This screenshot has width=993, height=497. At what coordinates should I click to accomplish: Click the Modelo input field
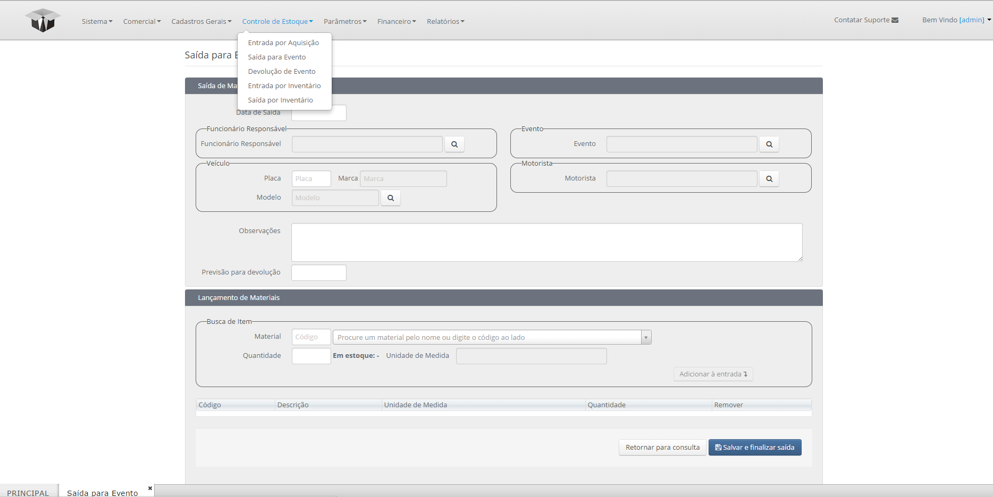[x=335, y=198]
